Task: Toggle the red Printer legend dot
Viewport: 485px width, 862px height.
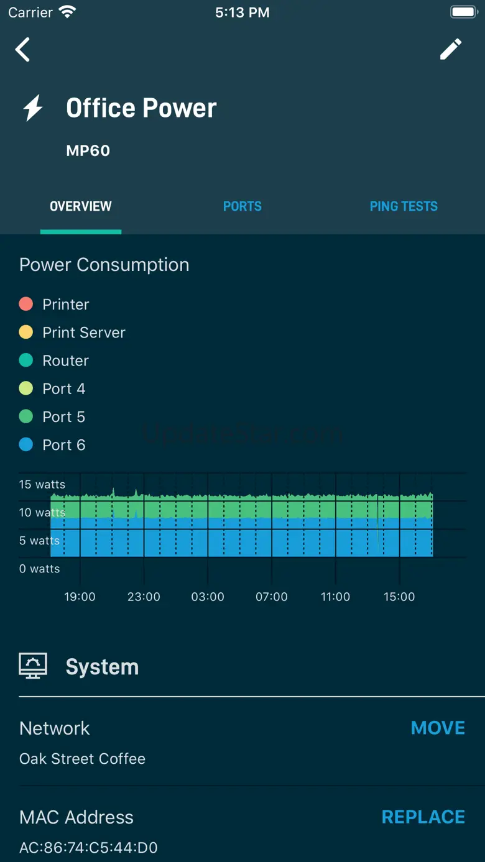Action: pos(26,304)
